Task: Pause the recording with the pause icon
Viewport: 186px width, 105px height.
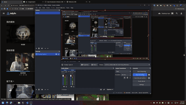Action: coord(149,75)
